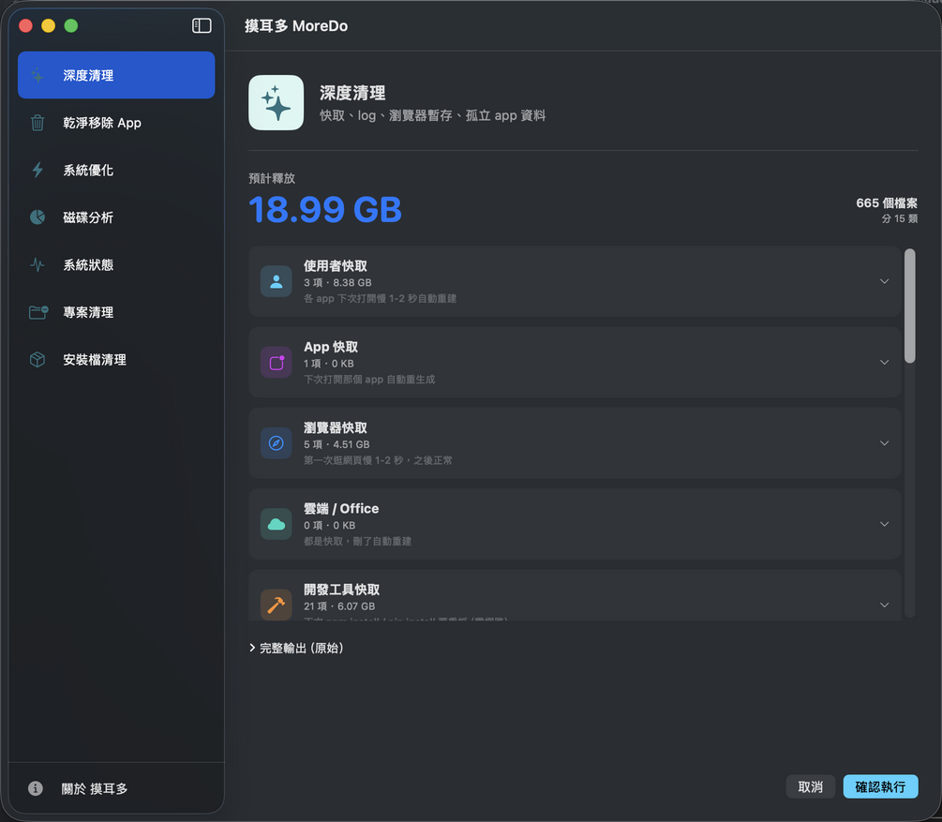Click the purple app icon in App 快取 card
The height and width of the screenshot is (822, 942).
point(277,363)
